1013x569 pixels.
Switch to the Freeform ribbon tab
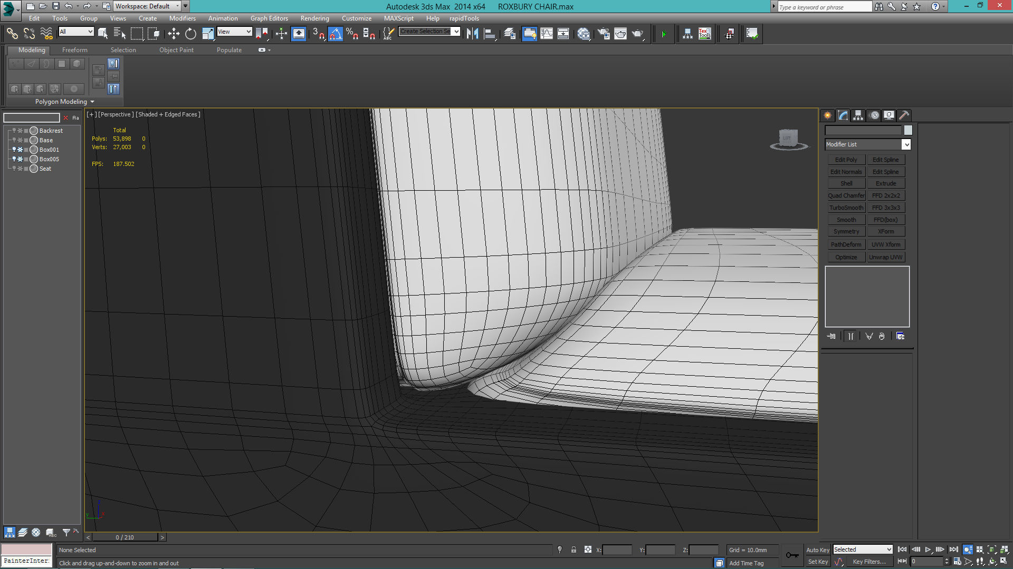click(74, 50)
